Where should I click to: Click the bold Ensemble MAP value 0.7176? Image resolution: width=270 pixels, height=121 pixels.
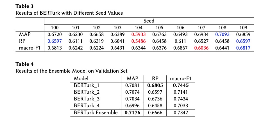pyautogui.click(x=132, y=113)
